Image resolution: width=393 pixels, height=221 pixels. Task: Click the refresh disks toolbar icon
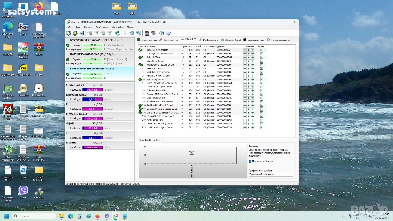coord(69,33)
